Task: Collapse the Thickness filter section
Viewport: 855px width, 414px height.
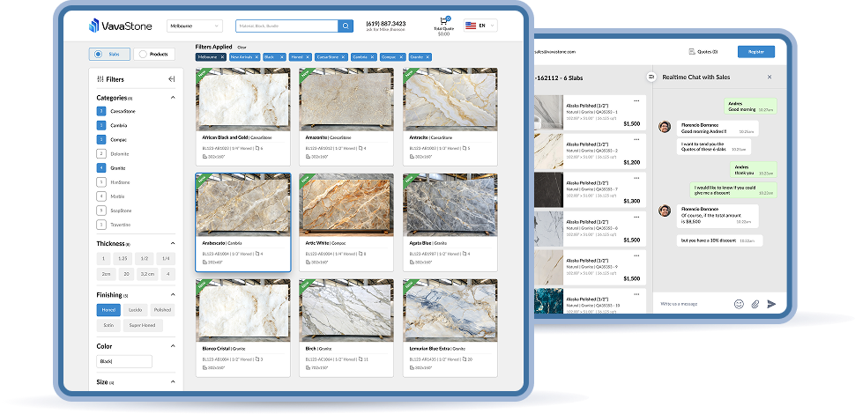Action: [x=173, y=243]
